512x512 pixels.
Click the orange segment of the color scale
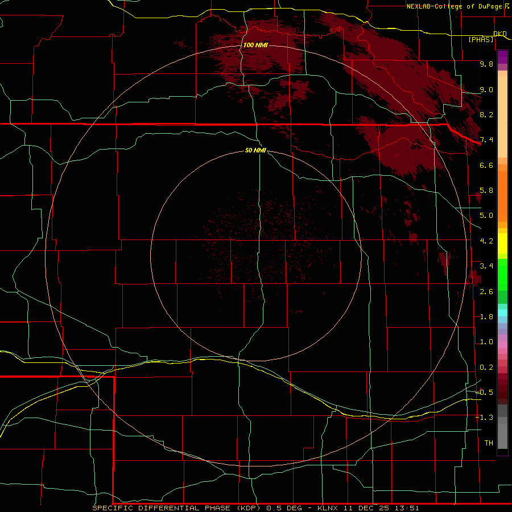tap(502, 196)
